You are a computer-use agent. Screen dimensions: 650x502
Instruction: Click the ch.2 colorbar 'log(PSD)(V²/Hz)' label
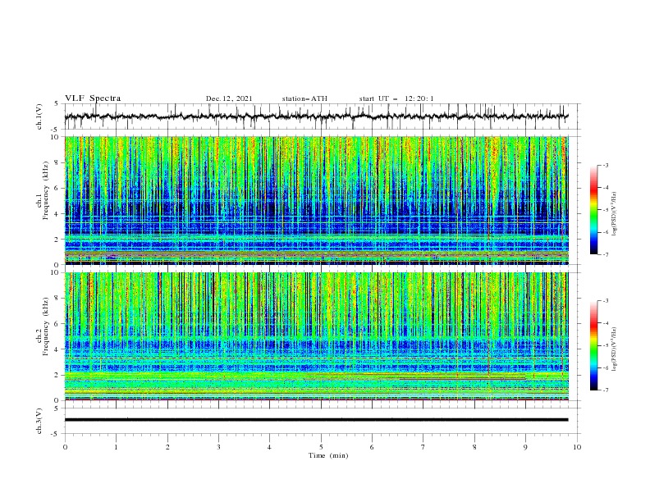pos(615,349)
